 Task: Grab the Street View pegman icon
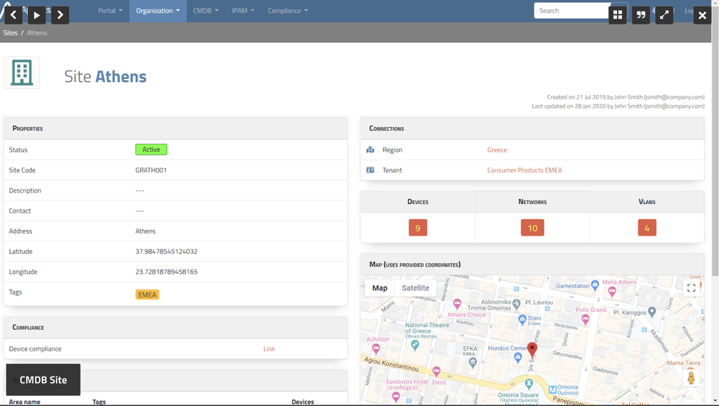(691, 378)
